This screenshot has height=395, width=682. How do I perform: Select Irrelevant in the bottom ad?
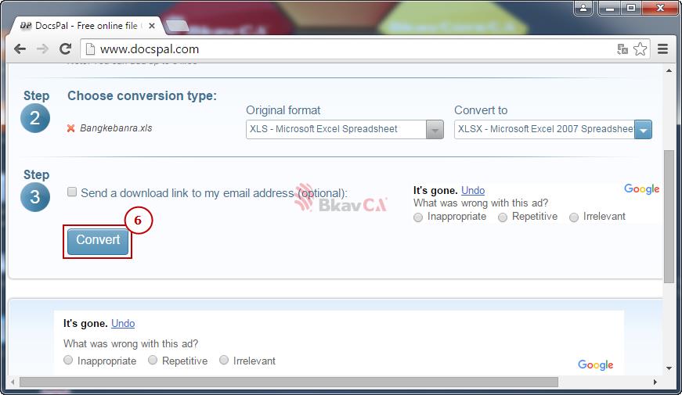tap(224, 360)
